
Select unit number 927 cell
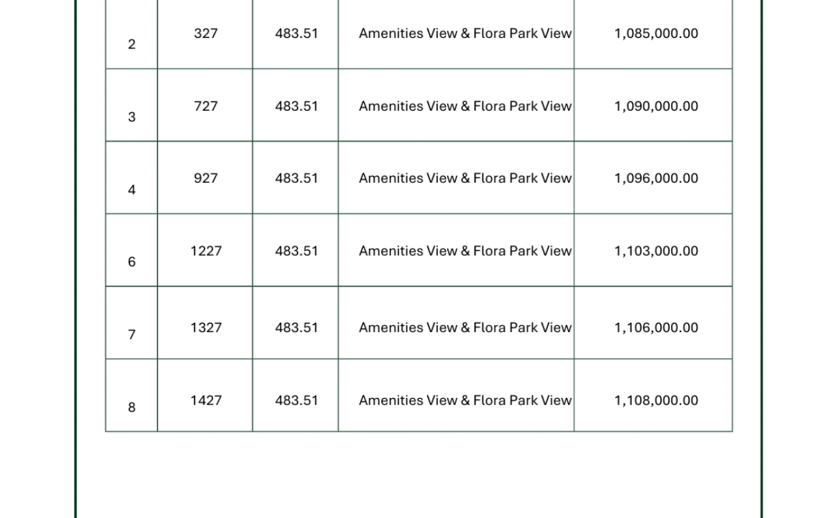click(x=205, y=178)
